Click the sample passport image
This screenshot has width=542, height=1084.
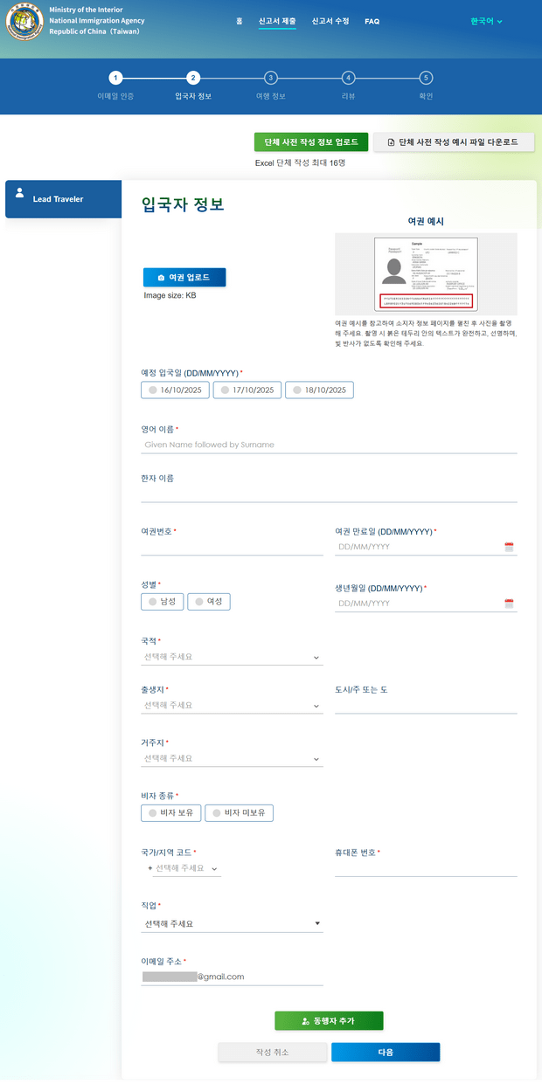(426, 273)
